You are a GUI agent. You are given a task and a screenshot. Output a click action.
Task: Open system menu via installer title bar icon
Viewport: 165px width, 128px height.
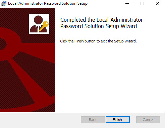(4, 3)
